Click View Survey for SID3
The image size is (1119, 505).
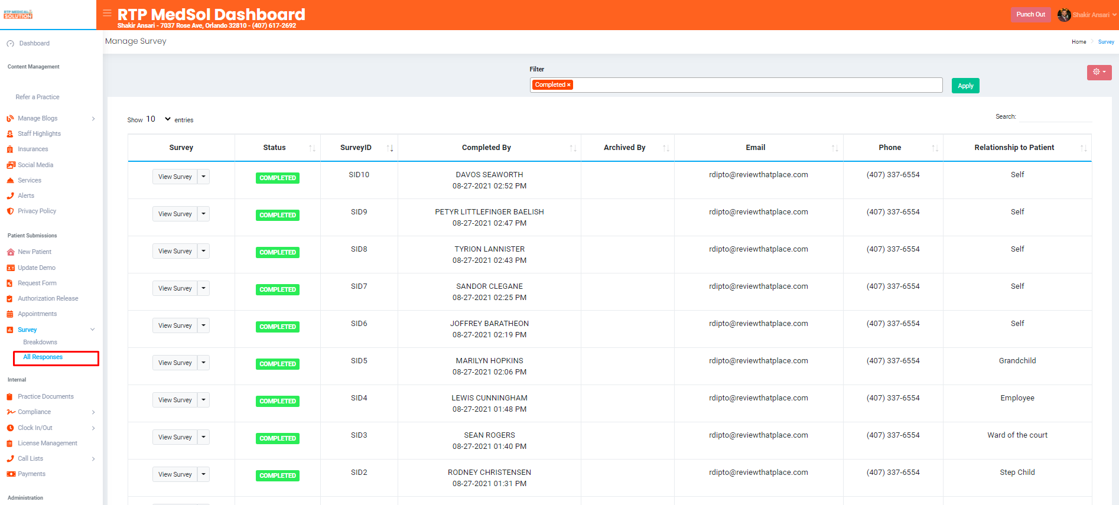pos(175,437)
